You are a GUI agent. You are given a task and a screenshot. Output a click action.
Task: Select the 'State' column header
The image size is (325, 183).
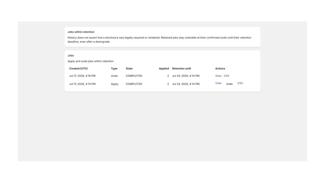coord(129,68)
